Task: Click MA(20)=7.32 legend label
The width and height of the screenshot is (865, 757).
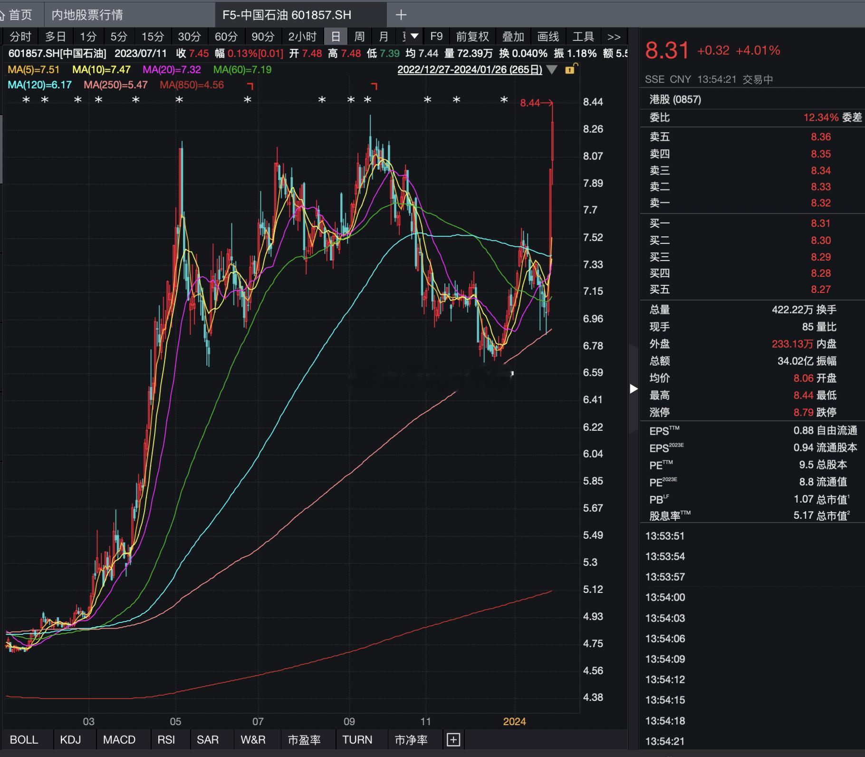Action: (x=172, y=69)
